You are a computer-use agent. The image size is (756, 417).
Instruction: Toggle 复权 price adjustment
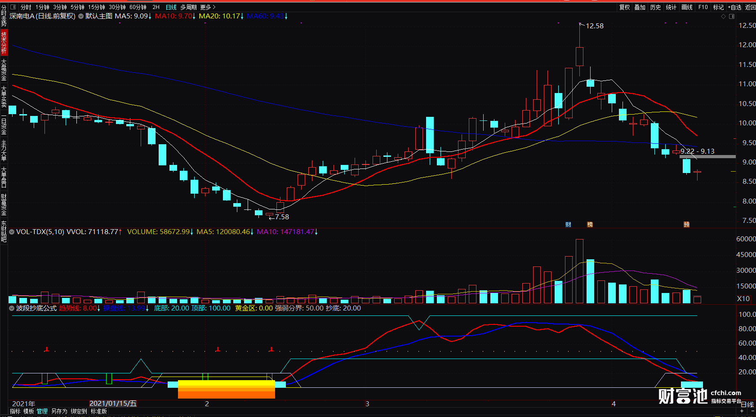point(625,7)
